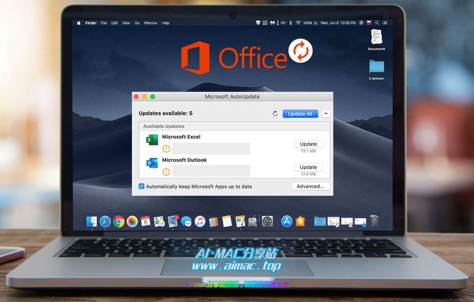Viewport: 474px width, 302px height.
Task: Click the 100% battery indicator
Action: pyautogui.click(x=310, y=23)
